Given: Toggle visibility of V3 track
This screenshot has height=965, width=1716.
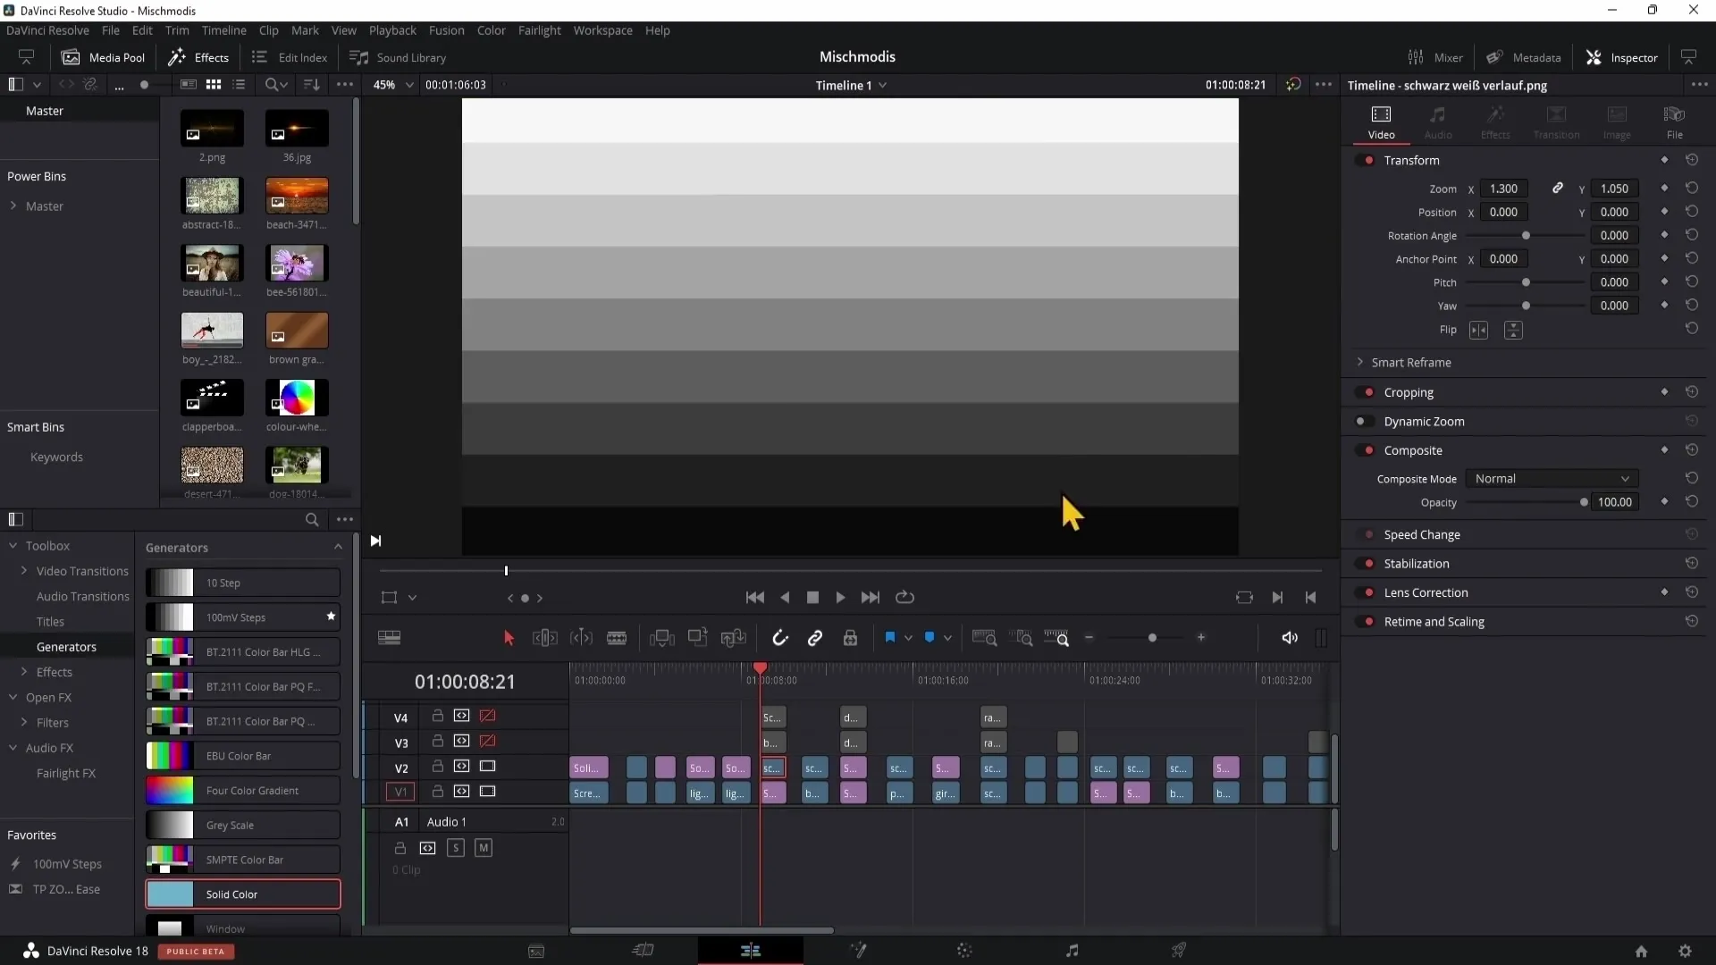Looking at the screenshot, I should coord(487,741).
